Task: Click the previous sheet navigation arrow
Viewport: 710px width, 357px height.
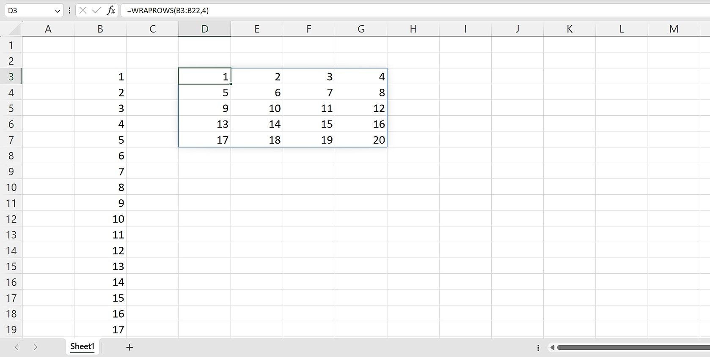Action: [17, 347]
